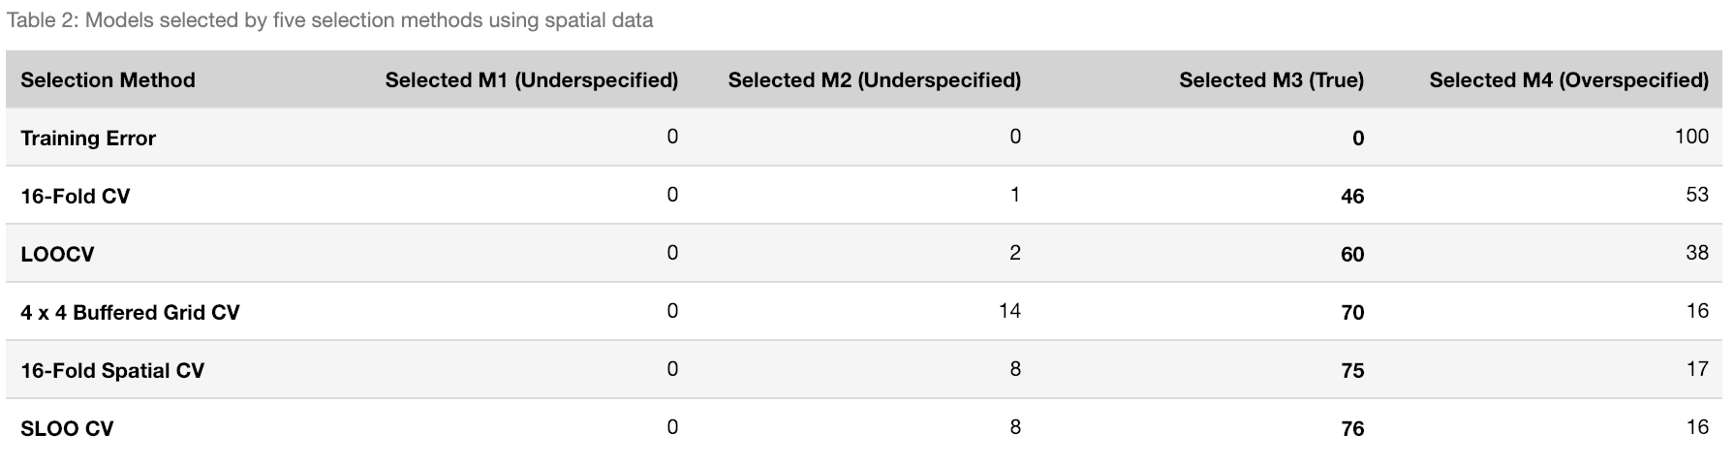Click the value 14 in Buffered Grid row

click(1009, 311)
